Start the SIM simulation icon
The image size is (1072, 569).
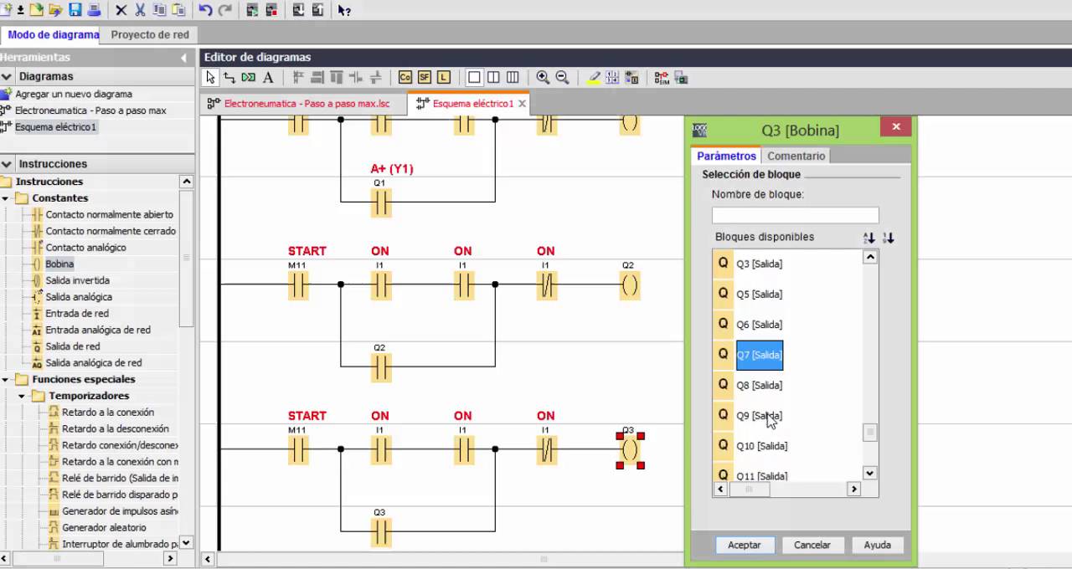(x=662, y=77)
